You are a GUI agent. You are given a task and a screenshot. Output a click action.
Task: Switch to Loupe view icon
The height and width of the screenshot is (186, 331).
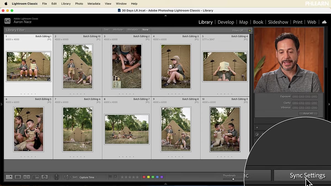[x=18, y=177]
